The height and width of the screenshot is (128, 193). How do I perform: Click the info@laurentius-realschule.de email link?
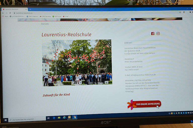point(143,75)
